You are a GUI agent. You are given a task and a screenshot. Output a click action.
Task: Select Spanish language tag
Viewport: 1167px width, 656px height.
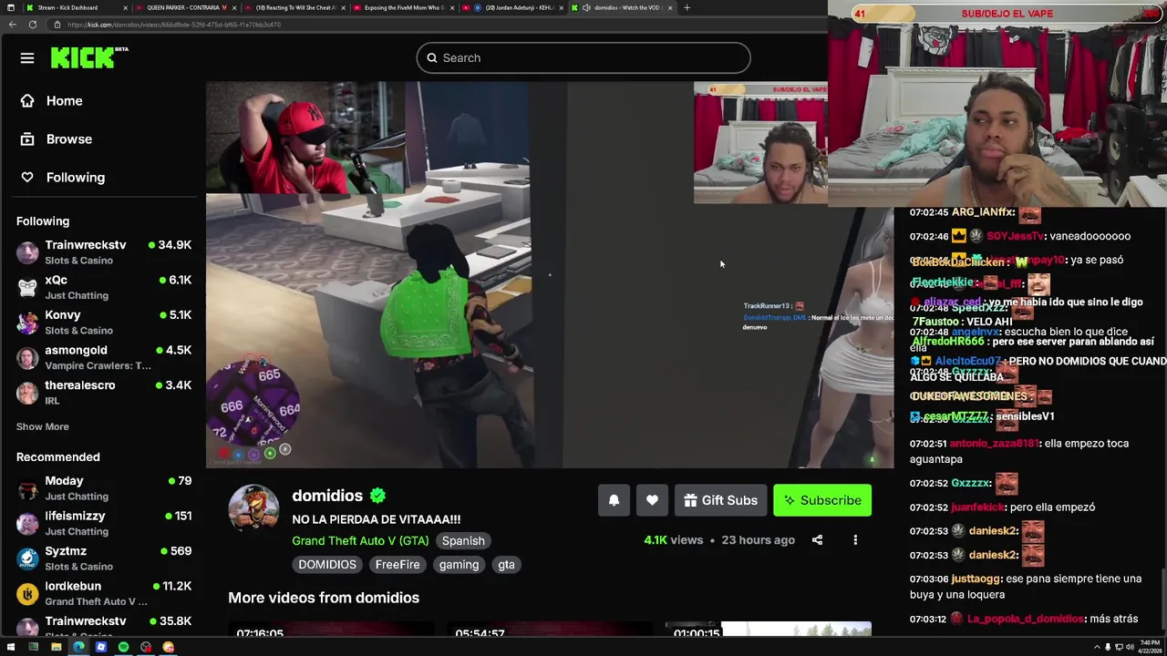point(463,540)
